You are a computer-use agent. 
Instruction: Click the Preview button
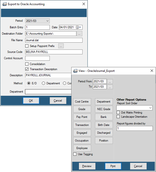[x=87, y=166]
